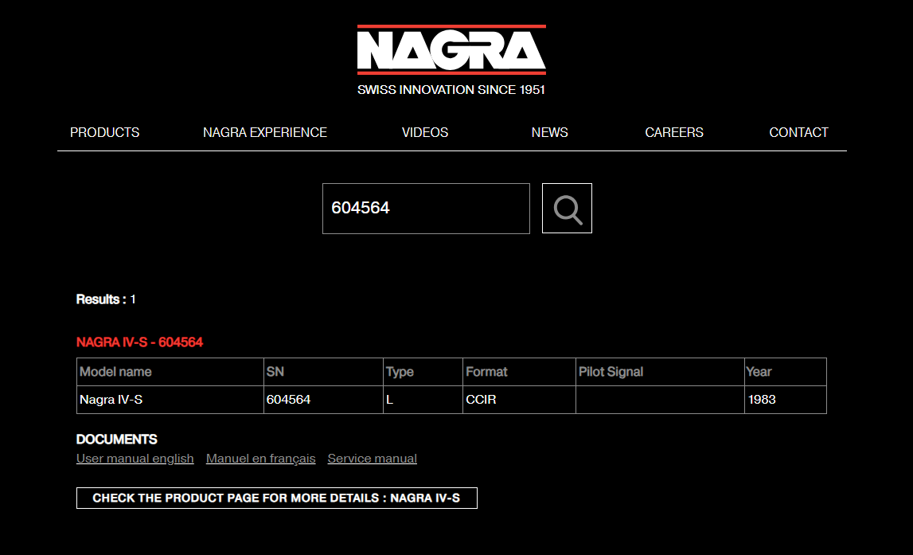
Task: Go to the VIDEOS section
Action: pos(425,133)
